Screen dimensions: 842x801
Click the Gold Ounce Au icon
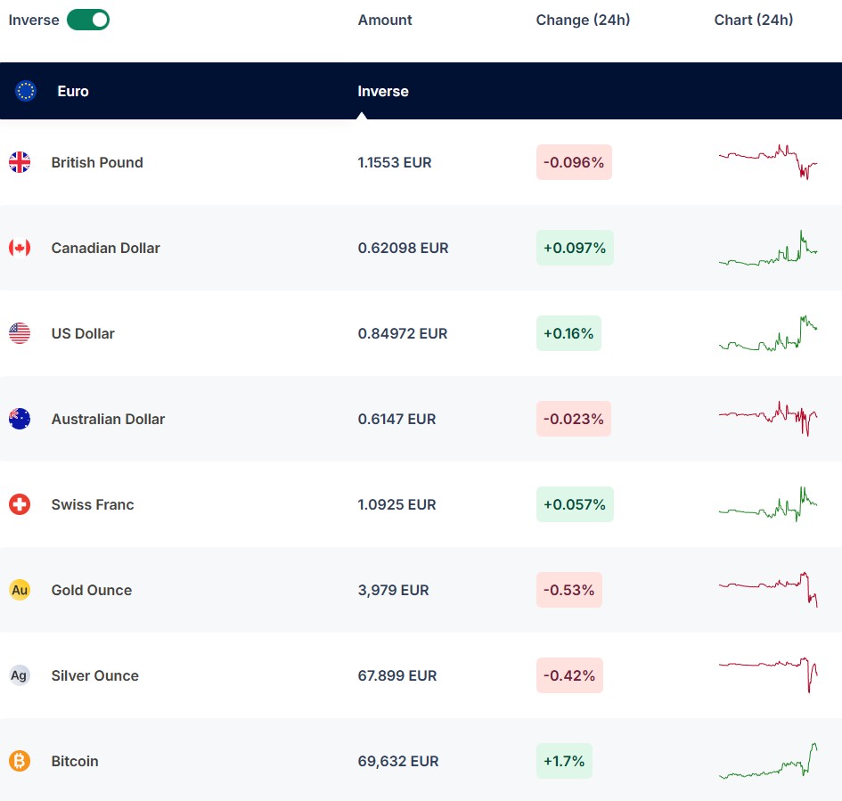[x=20, y=590]
